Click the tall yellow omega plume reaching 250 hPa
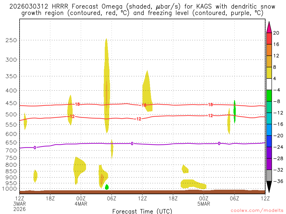 107,86
